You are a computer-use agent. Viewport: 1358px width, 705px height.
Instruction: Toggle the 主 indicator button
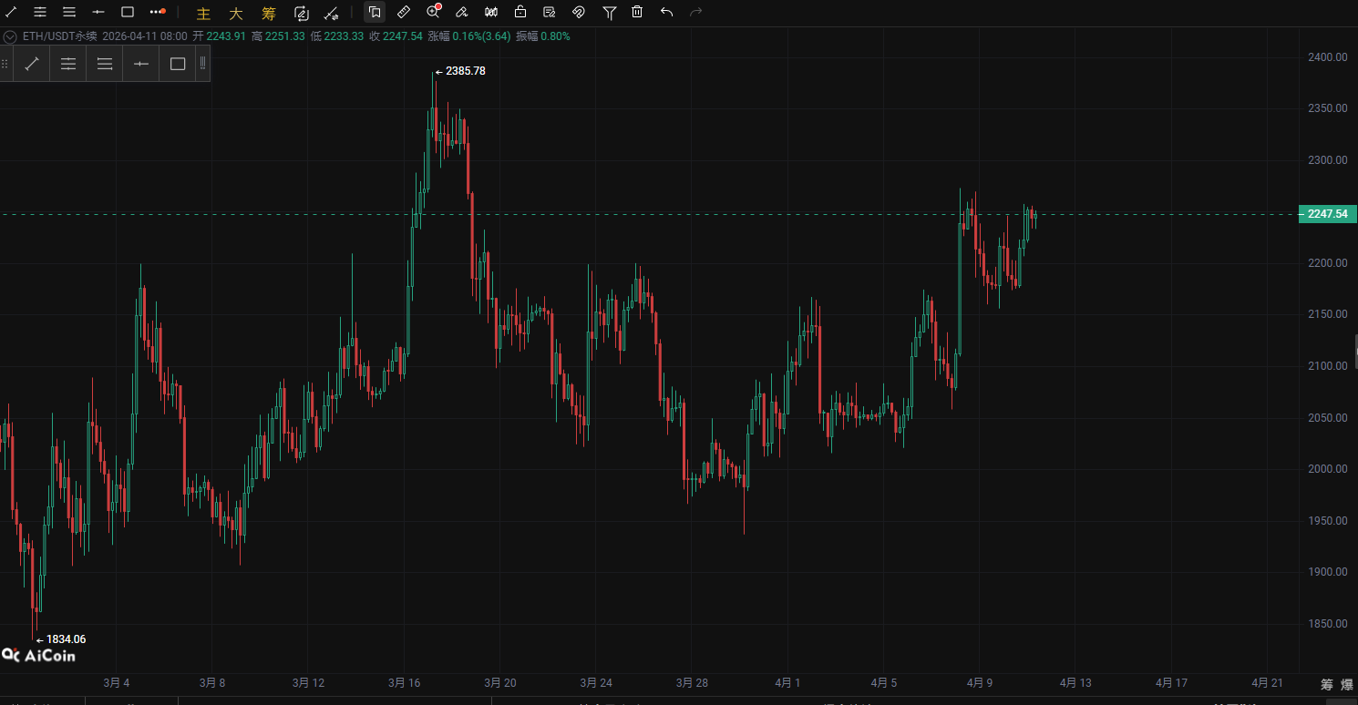[x=204, y=13]
